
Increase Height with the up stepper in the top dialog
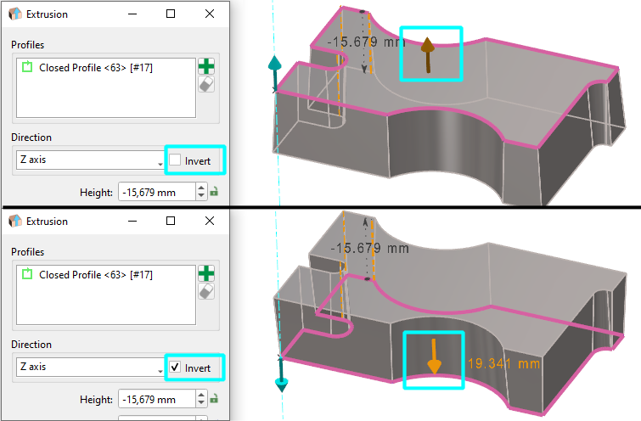(200, 188)
